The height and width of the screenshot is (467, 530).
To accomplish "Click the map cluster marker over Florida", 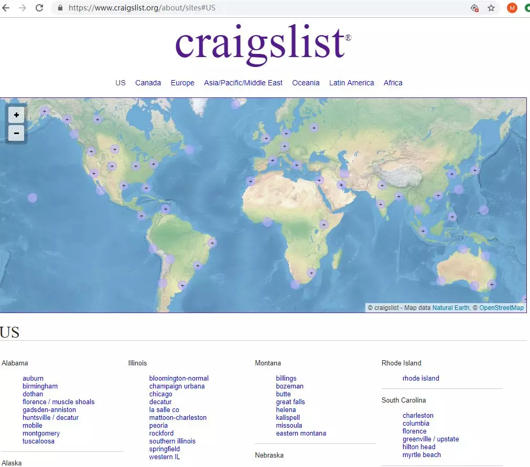I will tap(146, 188).
